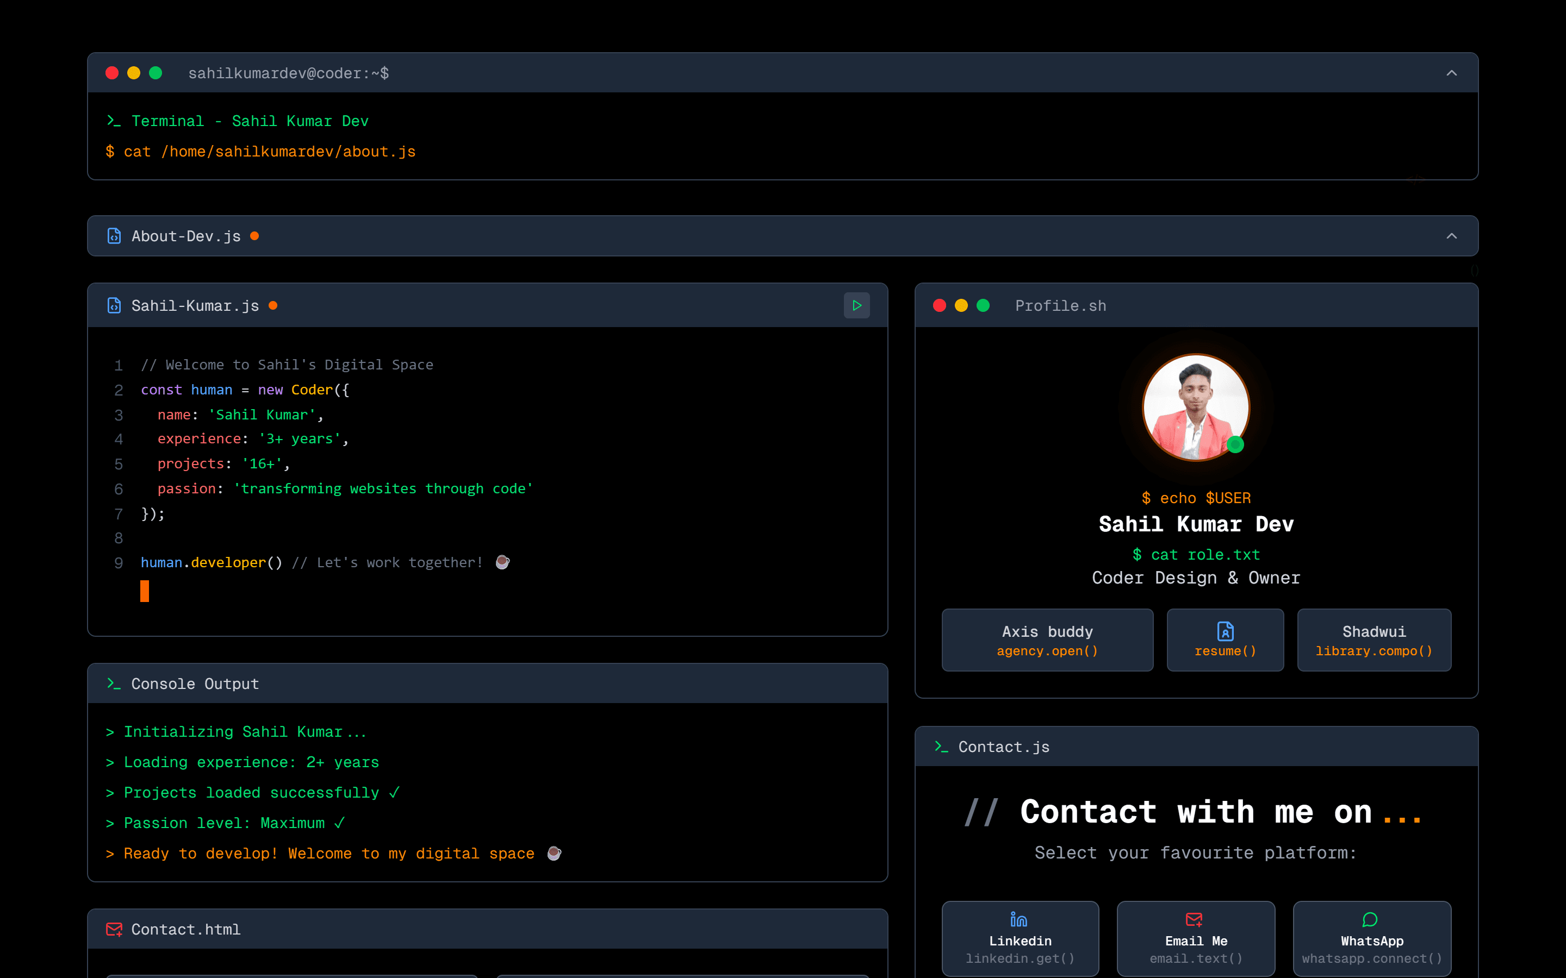Collapse the About-Dev.js panel chevron
Screen dimensions: 1566x978
(1452, 236)
